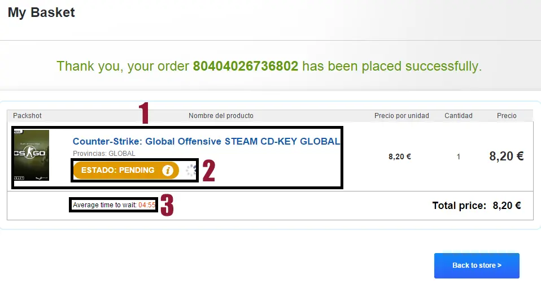Click the Provincias: GLOBAL text
Screen dimensions: 541x283
[x=104, y=154]
